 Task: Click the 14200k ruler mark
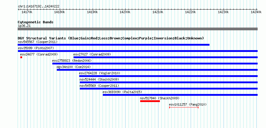pos(125,12)
